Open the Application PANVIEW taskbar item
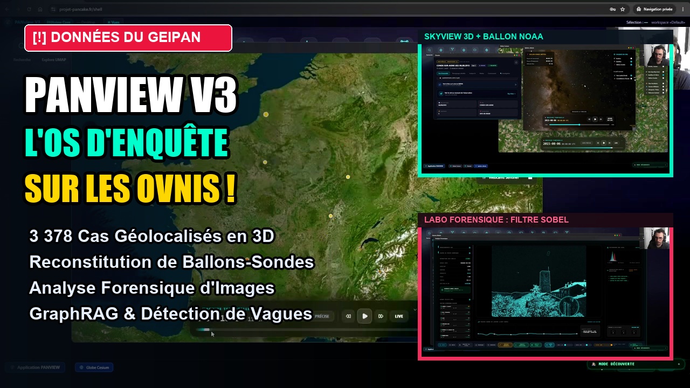The image size is (690, 388). (x=36, y=368)
